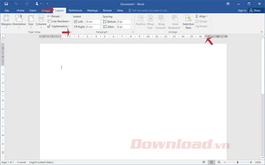
Task: Click the Undo icon in Quick Access
Action: pos(16,4)
